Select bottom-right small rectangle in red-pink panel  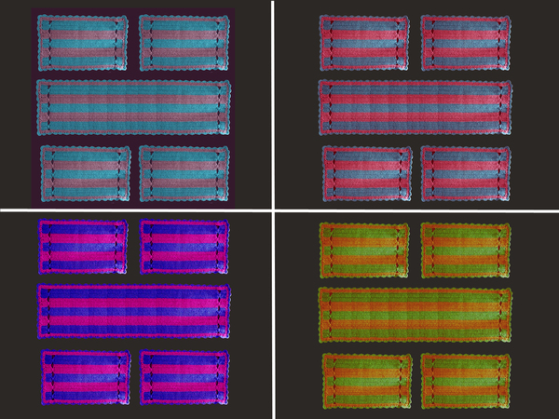(466, 173)
